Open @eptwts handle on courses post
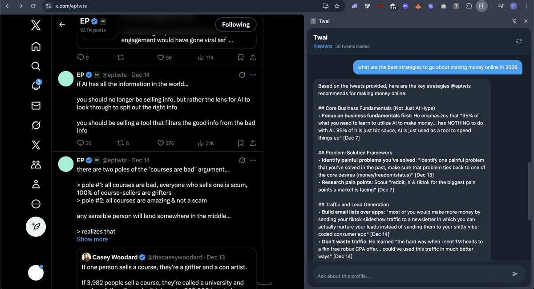The image size is (534, 289). [115, 160]
